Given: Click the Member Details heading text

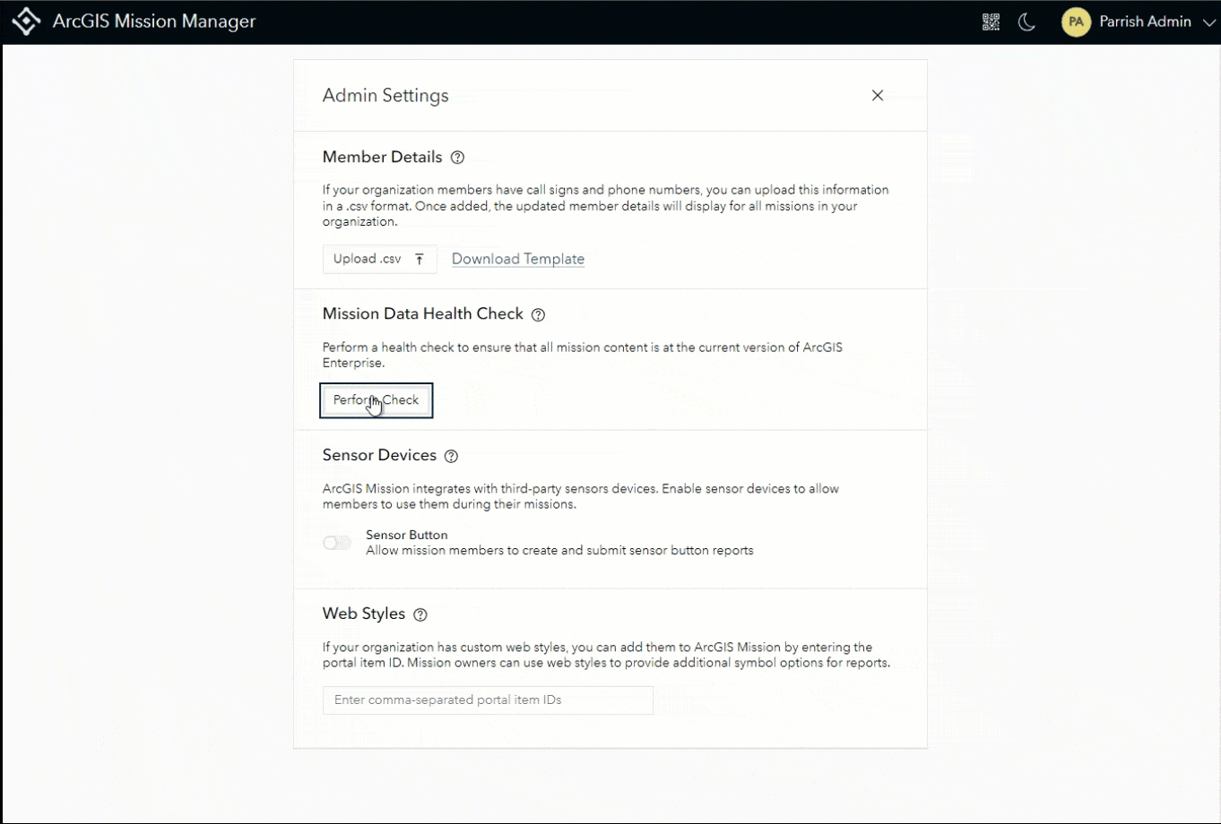Looking at the screenshot, I should [383, 158].
